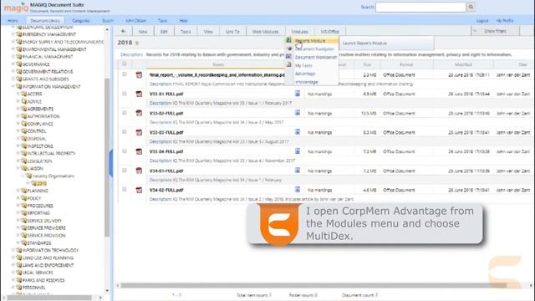This screenshot has width=535, height=301.
Task: Open the V33-01-FULL.pdf document link
Action: point(166,94)
